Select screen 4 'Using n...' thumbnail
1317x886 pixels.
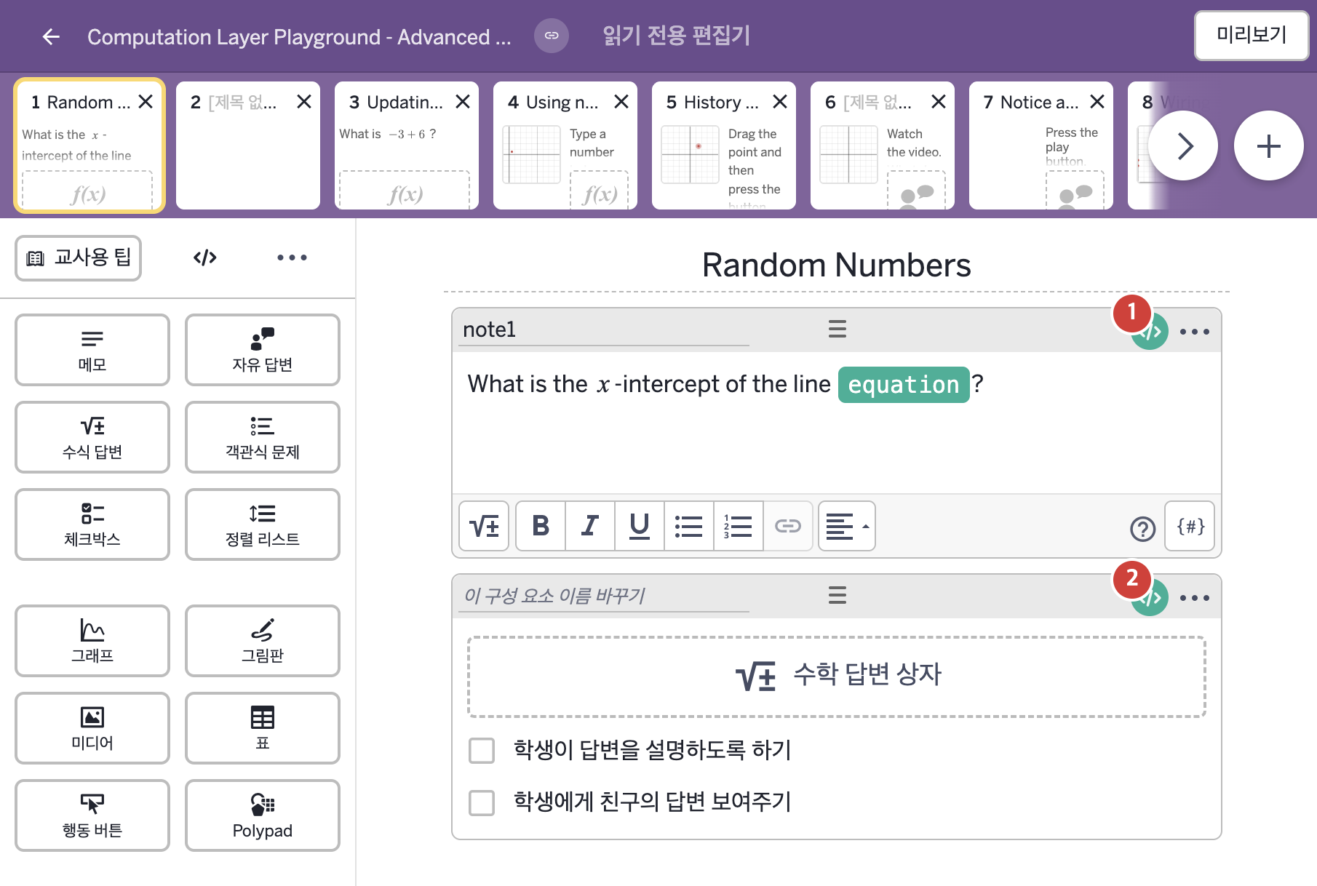pos(565,145)
